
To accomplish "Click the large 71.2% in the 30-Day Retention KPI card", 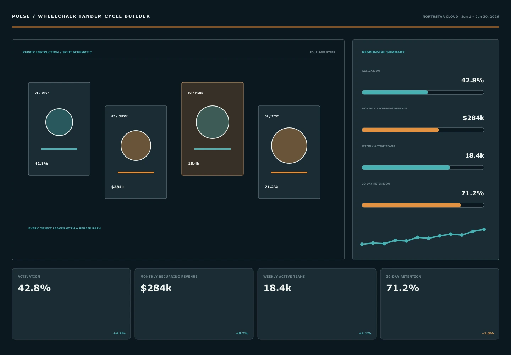I will 402,288.
